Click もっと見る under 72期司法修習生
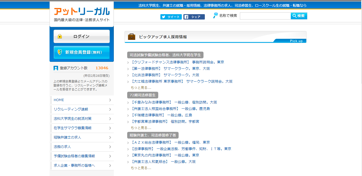Screen dimensions: 362x176 (x=141, y=128)
